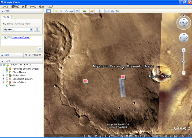Image resolution: width=192 pixels, height=138 pixels.
Task: Add a polygon using toolbar
Action: tap(61, 11)
